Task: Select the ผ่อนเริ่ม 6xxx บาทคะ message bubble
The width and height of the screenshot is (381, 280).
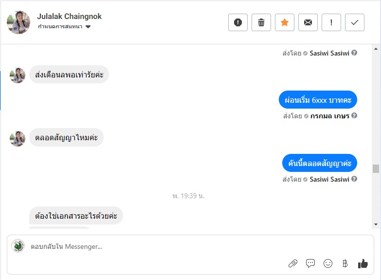Action: tap(318, 100)
